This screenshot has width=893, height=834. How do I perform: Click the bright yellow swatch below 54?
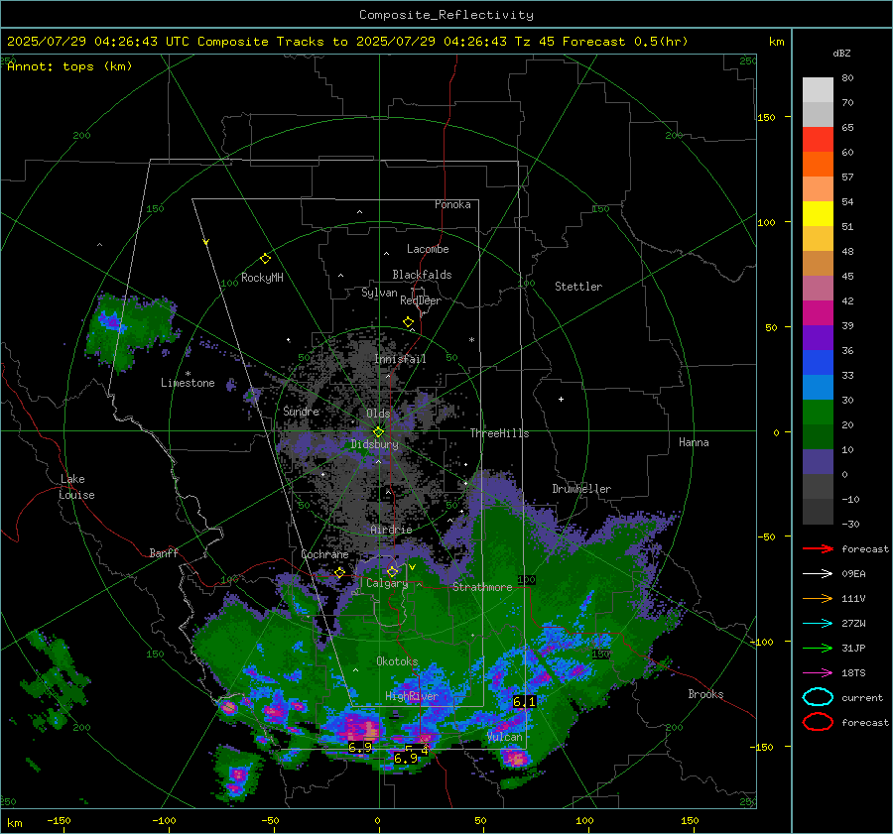818,213
